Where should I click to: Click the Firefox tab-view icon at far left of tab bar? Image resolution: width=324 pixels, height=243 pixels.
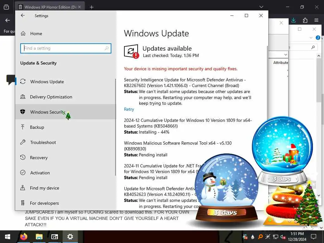6,7
